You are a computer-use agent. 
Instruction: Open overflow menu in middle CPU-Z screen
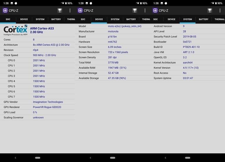(145, 10)
